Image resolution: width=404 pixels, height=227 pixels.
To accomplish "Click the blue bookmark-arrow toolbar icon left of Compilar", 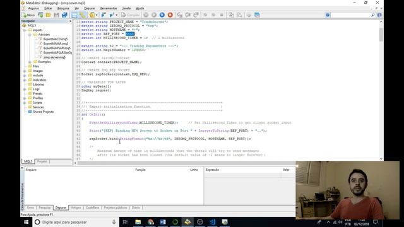I will click(x=104, y=15).
